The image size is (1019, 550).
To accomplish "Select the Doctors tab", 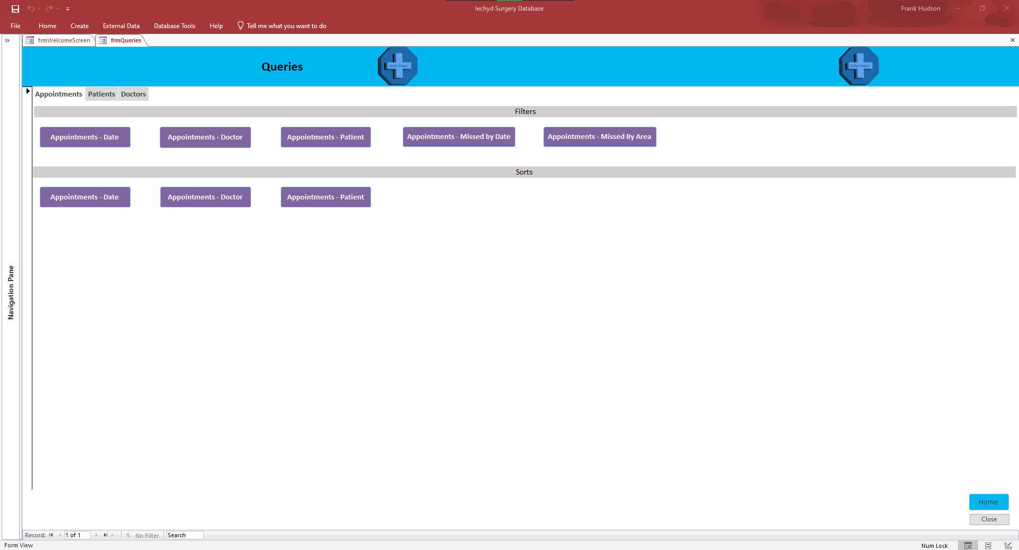I will pyautogui.click(x=133, y=94).
